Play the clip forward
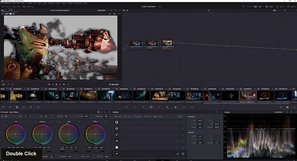Screen dimensions: 297x161 [x=60, y=84]
